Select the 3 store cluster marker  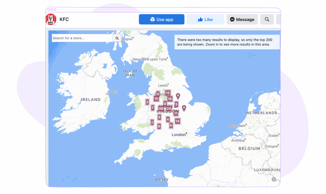(x=176, y=104)
